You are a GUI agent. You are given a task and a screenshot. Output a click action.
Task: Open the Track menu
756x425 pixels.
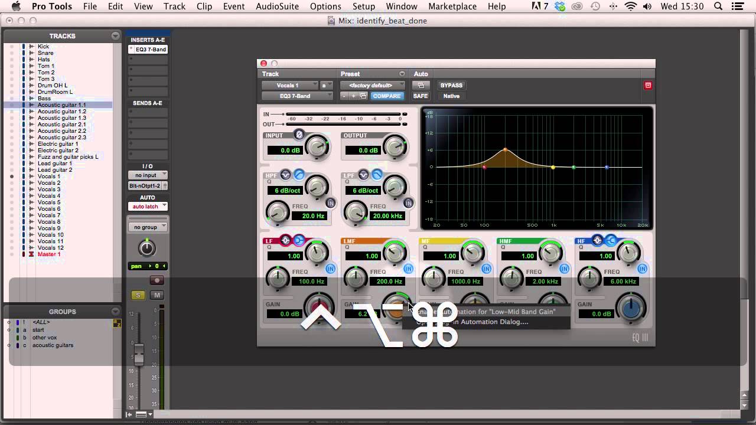(x=174, y=6)
